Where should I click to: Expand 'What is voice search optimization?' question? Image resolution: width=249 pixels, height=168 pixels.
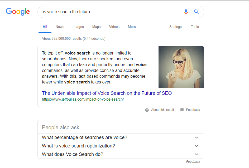coord(121,146)
